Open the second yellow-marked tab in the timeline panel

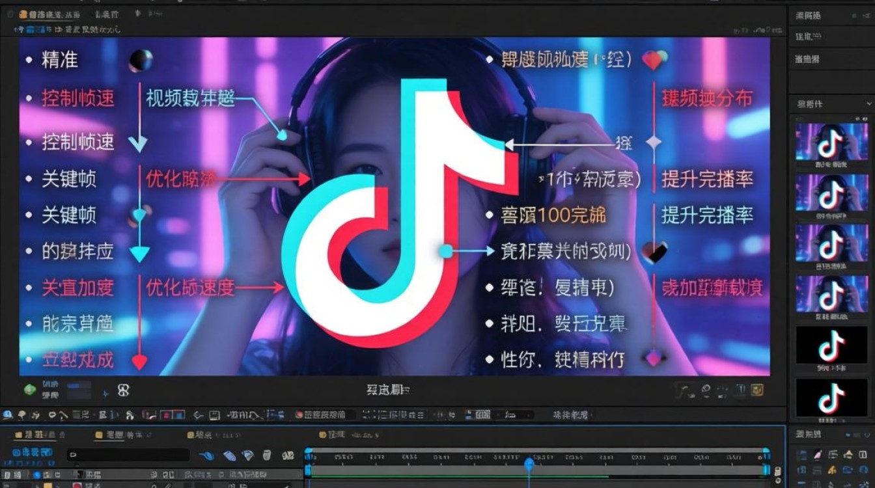point(123,435)
